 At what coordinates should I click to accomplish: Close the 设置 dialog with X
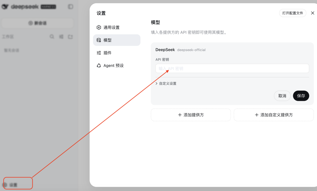click(x=313, y=13)
